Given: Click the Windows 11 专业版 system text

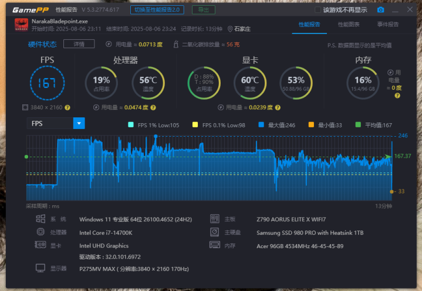Looking at the screenshot, I should [x=136, y=219].
